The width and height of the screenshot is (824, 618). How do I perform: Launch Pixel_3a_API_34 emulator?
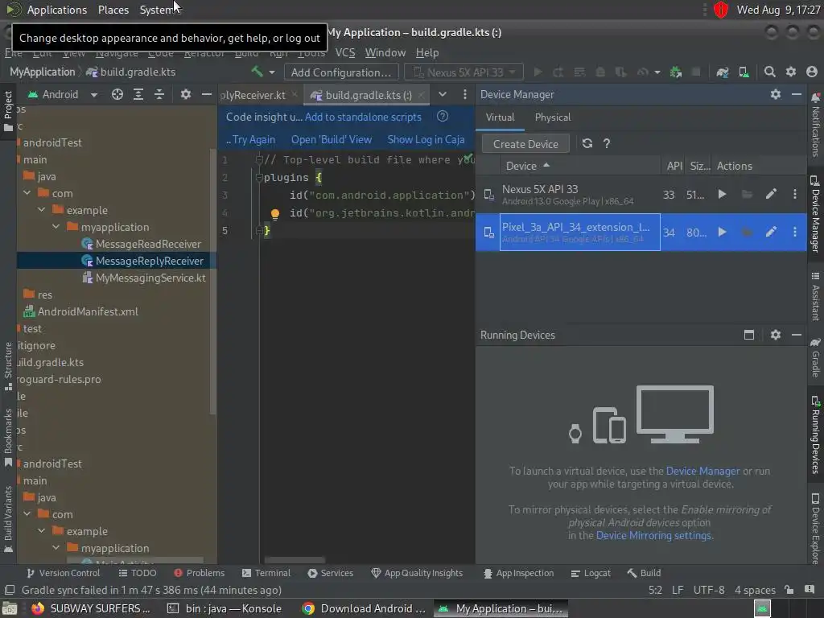point(722,232)
